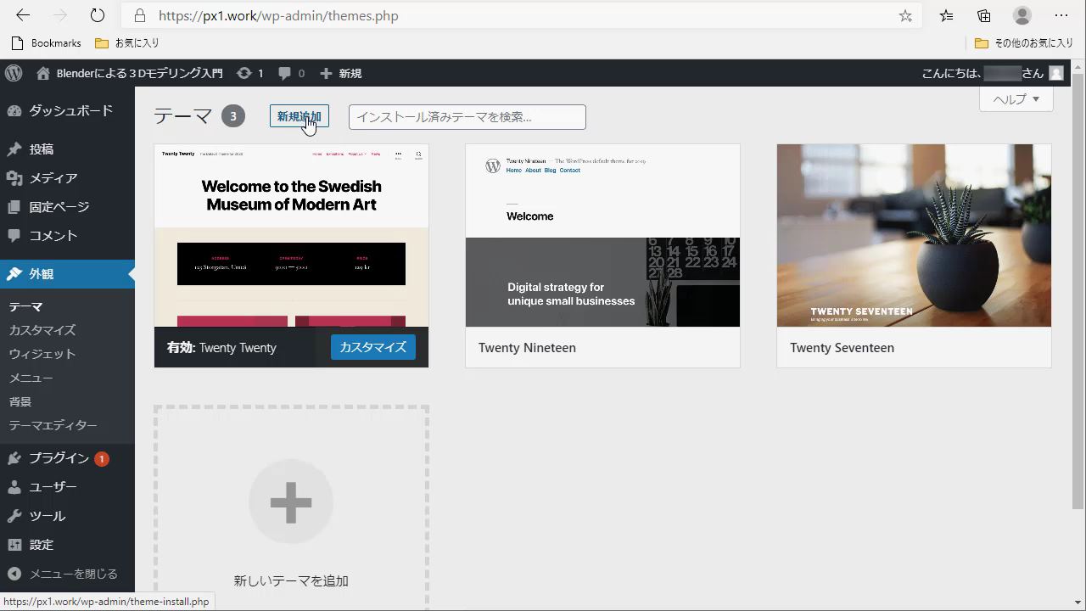Click the updates icon in admin bar
1086x611 pixels.
[x=244, y=74]
